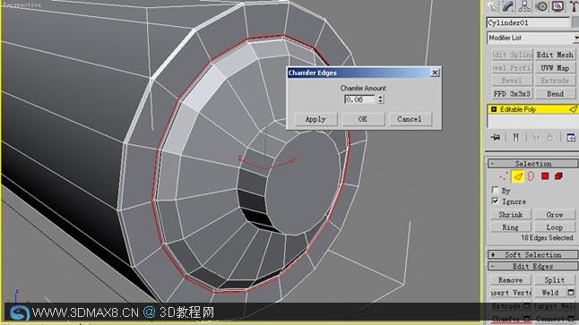
Task: Click the object color swatch
Action: click(x=575, y=23)
